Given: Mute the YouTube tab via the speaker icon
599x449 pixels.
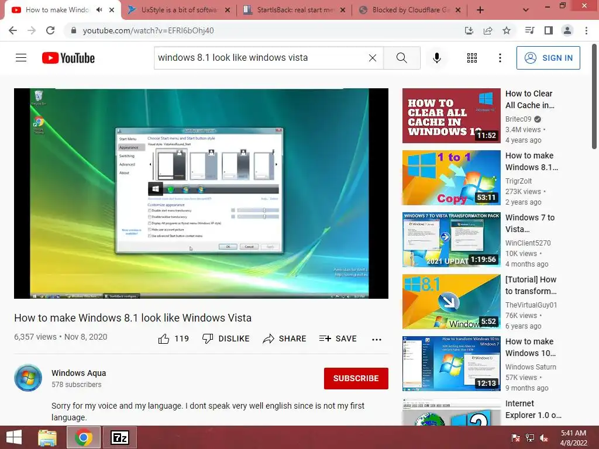Looking at the screenshot, I should coord(99,10).
